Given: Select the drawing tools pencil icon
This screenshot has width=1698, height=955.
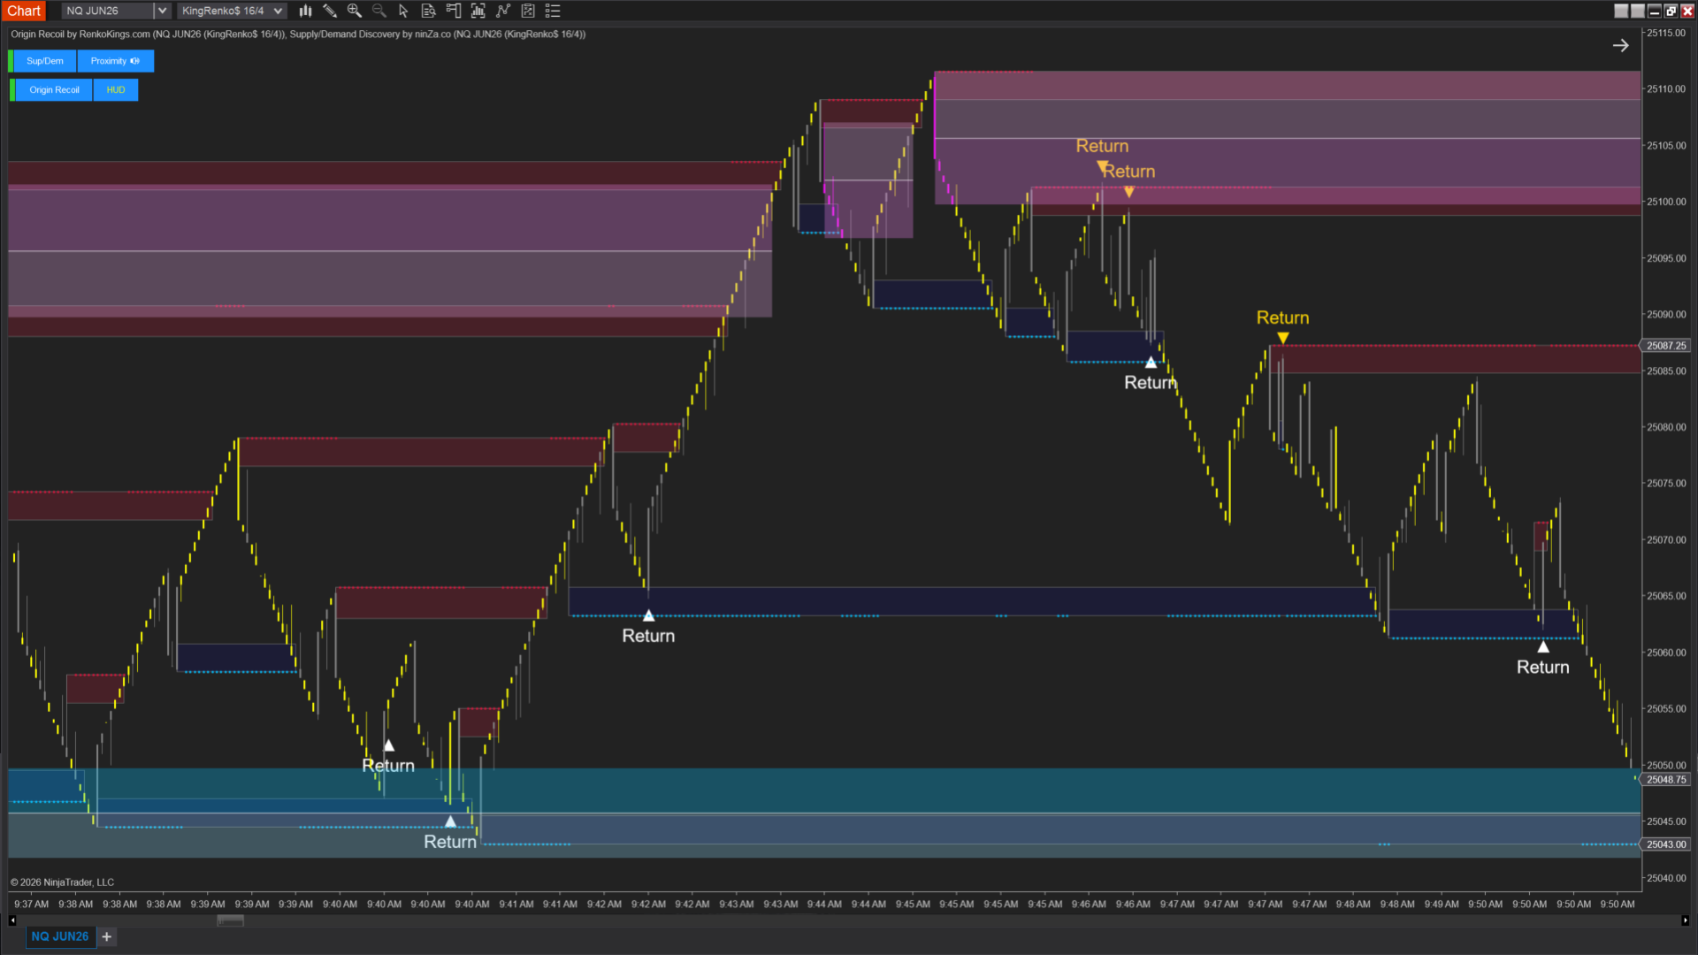Looking at the screenshot, I should pyautogui.click(x=330, y=11).
